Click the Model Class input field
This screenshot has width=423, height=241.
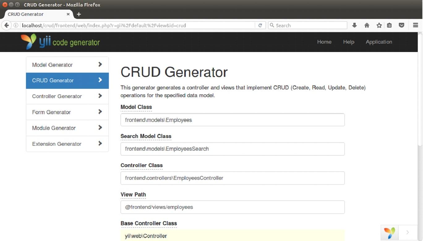click(233, 120)
